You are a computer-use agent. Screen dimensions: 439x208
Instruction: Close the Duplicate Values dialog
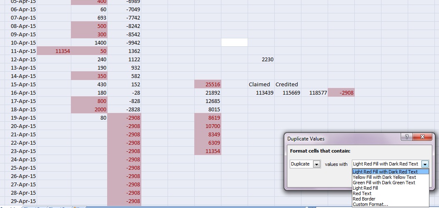[x=423, y=137]
